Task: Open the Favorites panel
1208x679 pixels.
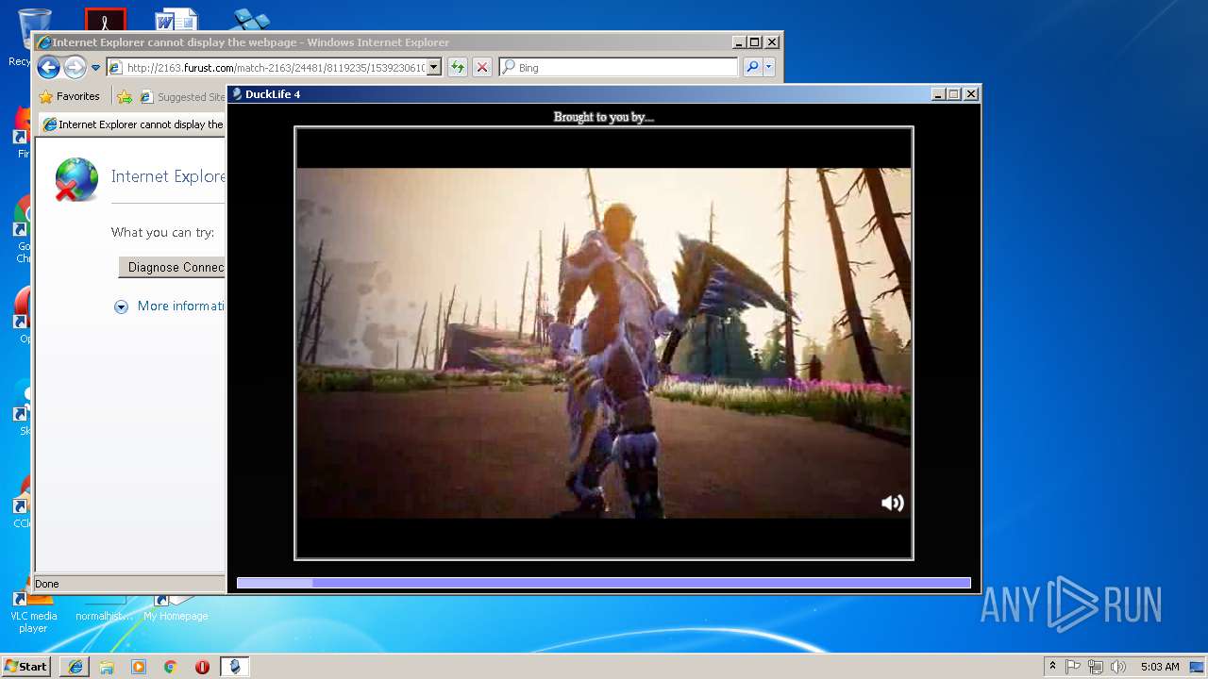Action: click(69, 96)
